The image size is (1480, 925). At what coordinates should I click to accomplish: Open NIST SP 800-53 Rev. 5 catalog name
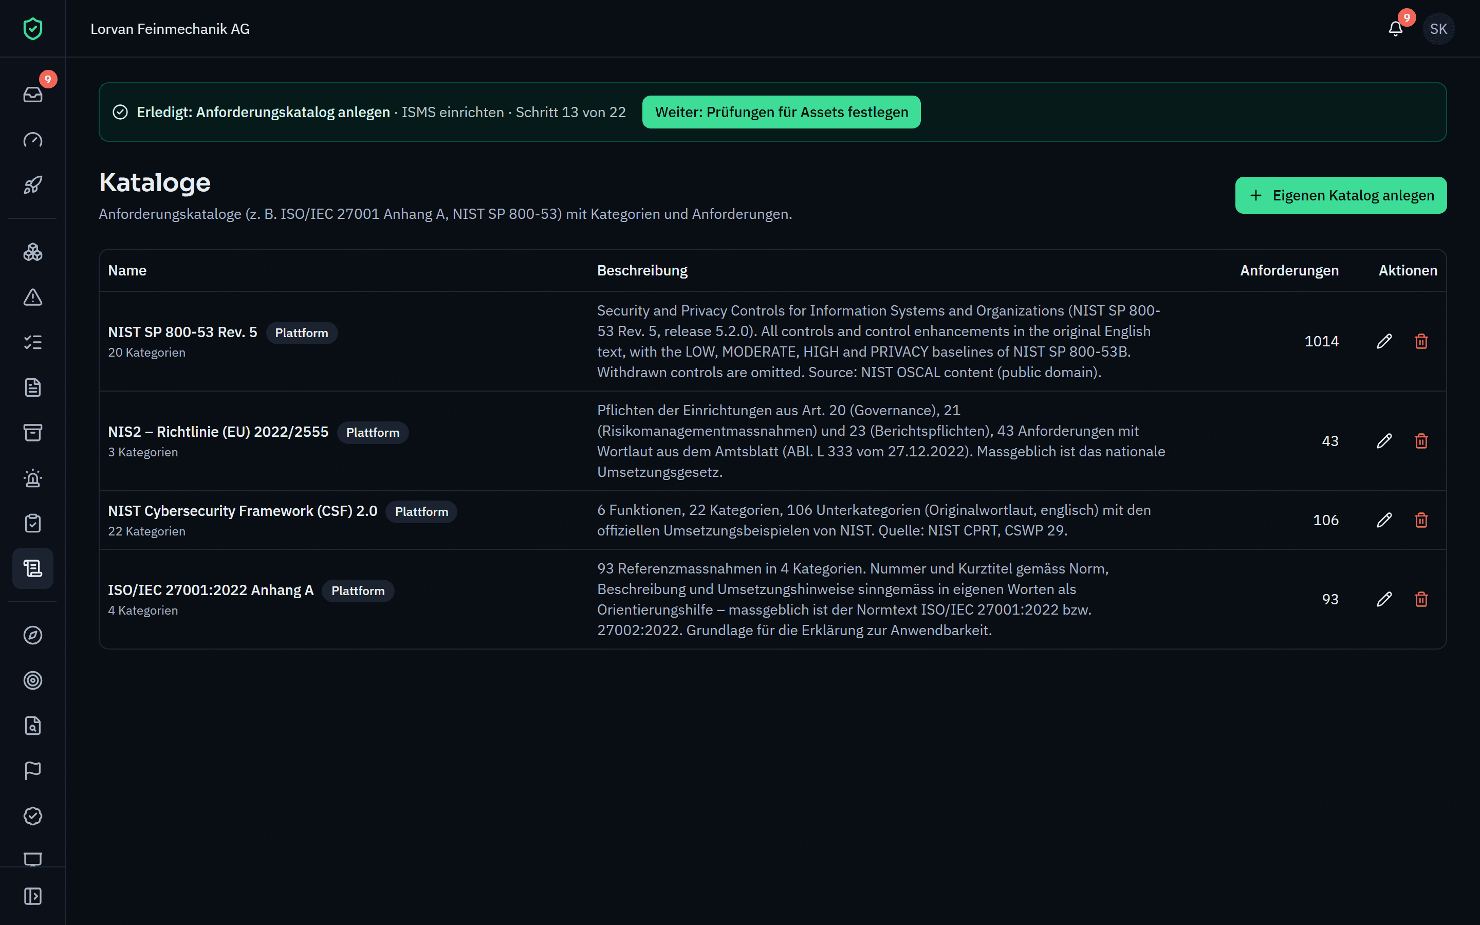pos(182,332)
